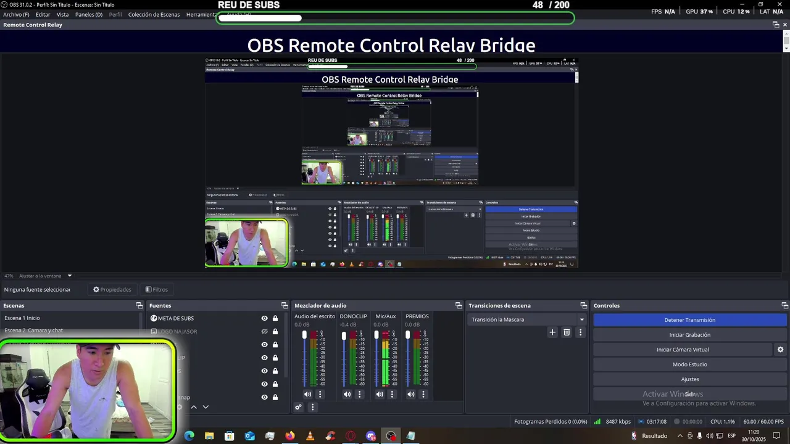
Task: Open Audio del escritorio channel options menu
Action: coord(320,394)
